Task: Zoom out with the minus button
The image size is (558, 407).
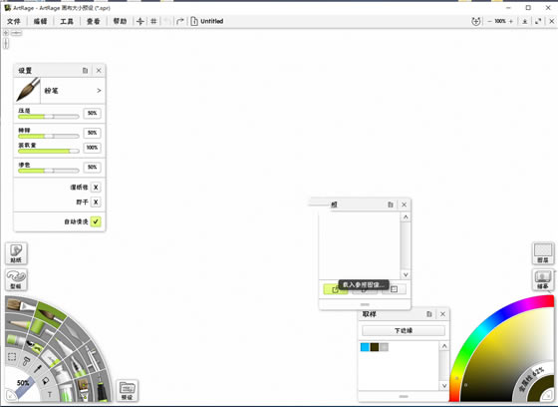Action: (x=489, y=21)
